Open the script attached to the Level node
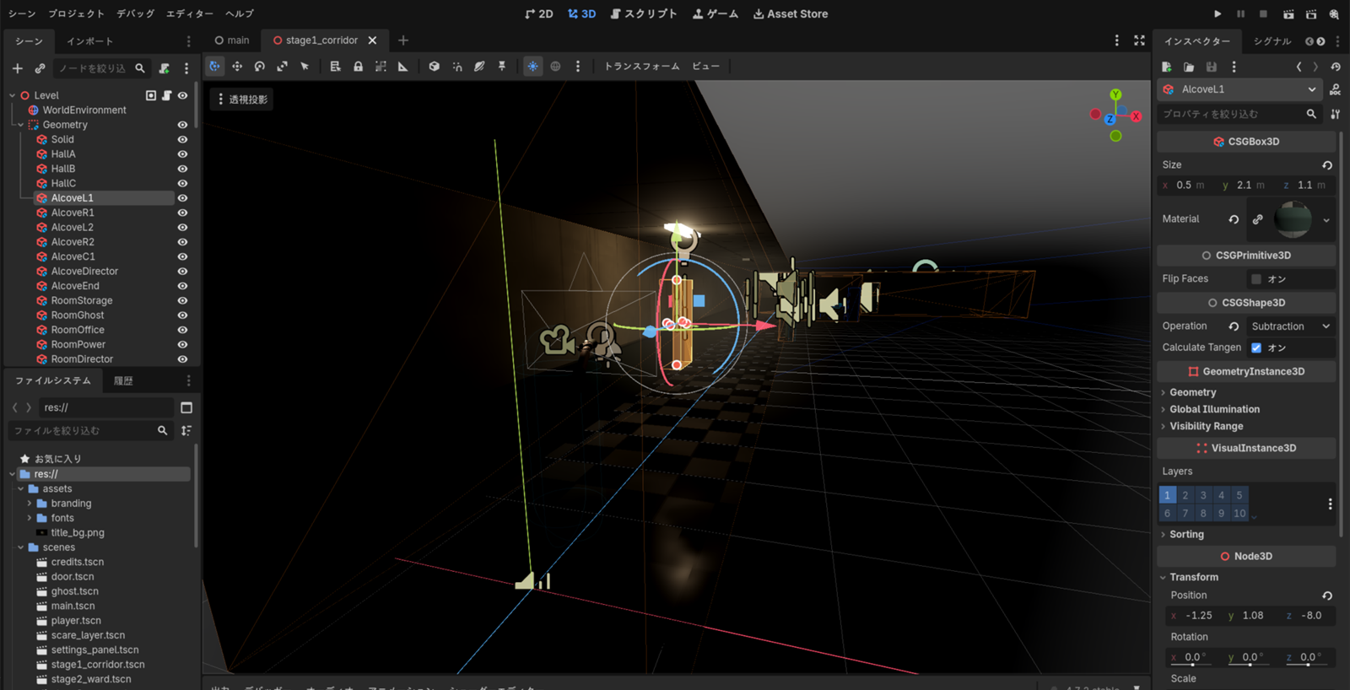 [x=167, y=95]
